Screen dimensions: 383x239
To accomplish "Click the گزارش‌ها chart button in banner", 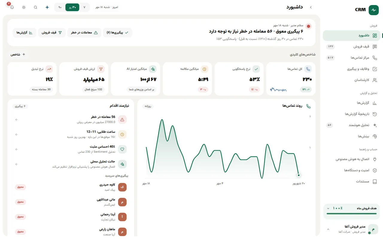I will pyautogui.click(x=25, y=33).
